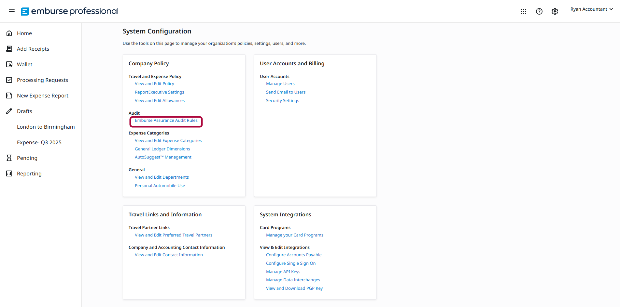Open Add Receipts from the sidebar icon
This screenshot has height=307, width=620.
9,48
